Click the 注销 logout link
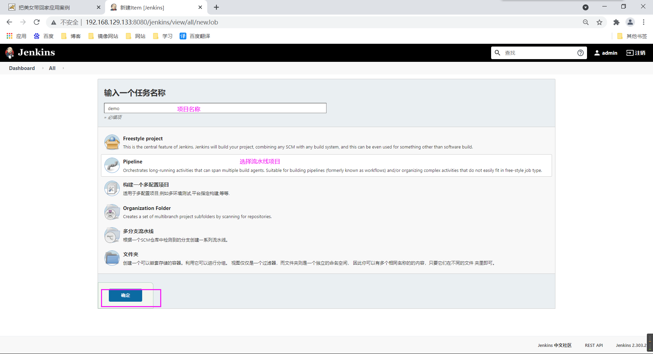This screenshot has width=653, height=354. pos(636,53)
